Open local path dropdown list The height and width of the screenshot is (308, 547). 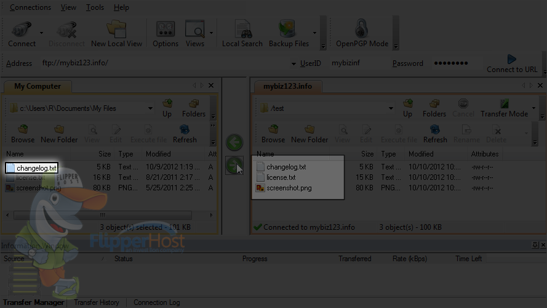pyautogui.click(x=150, y=108)
